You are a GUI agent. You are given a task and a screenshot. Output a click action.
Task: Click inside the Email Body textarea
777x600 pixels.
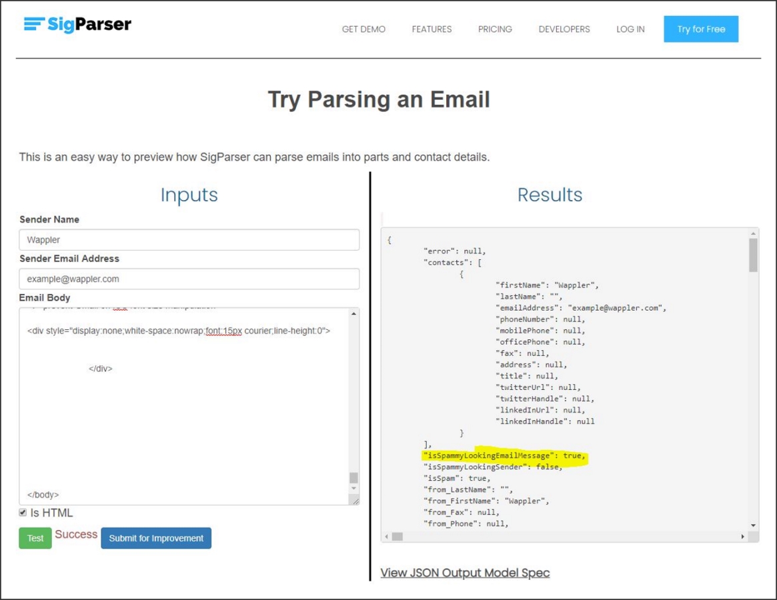[180, 400]
